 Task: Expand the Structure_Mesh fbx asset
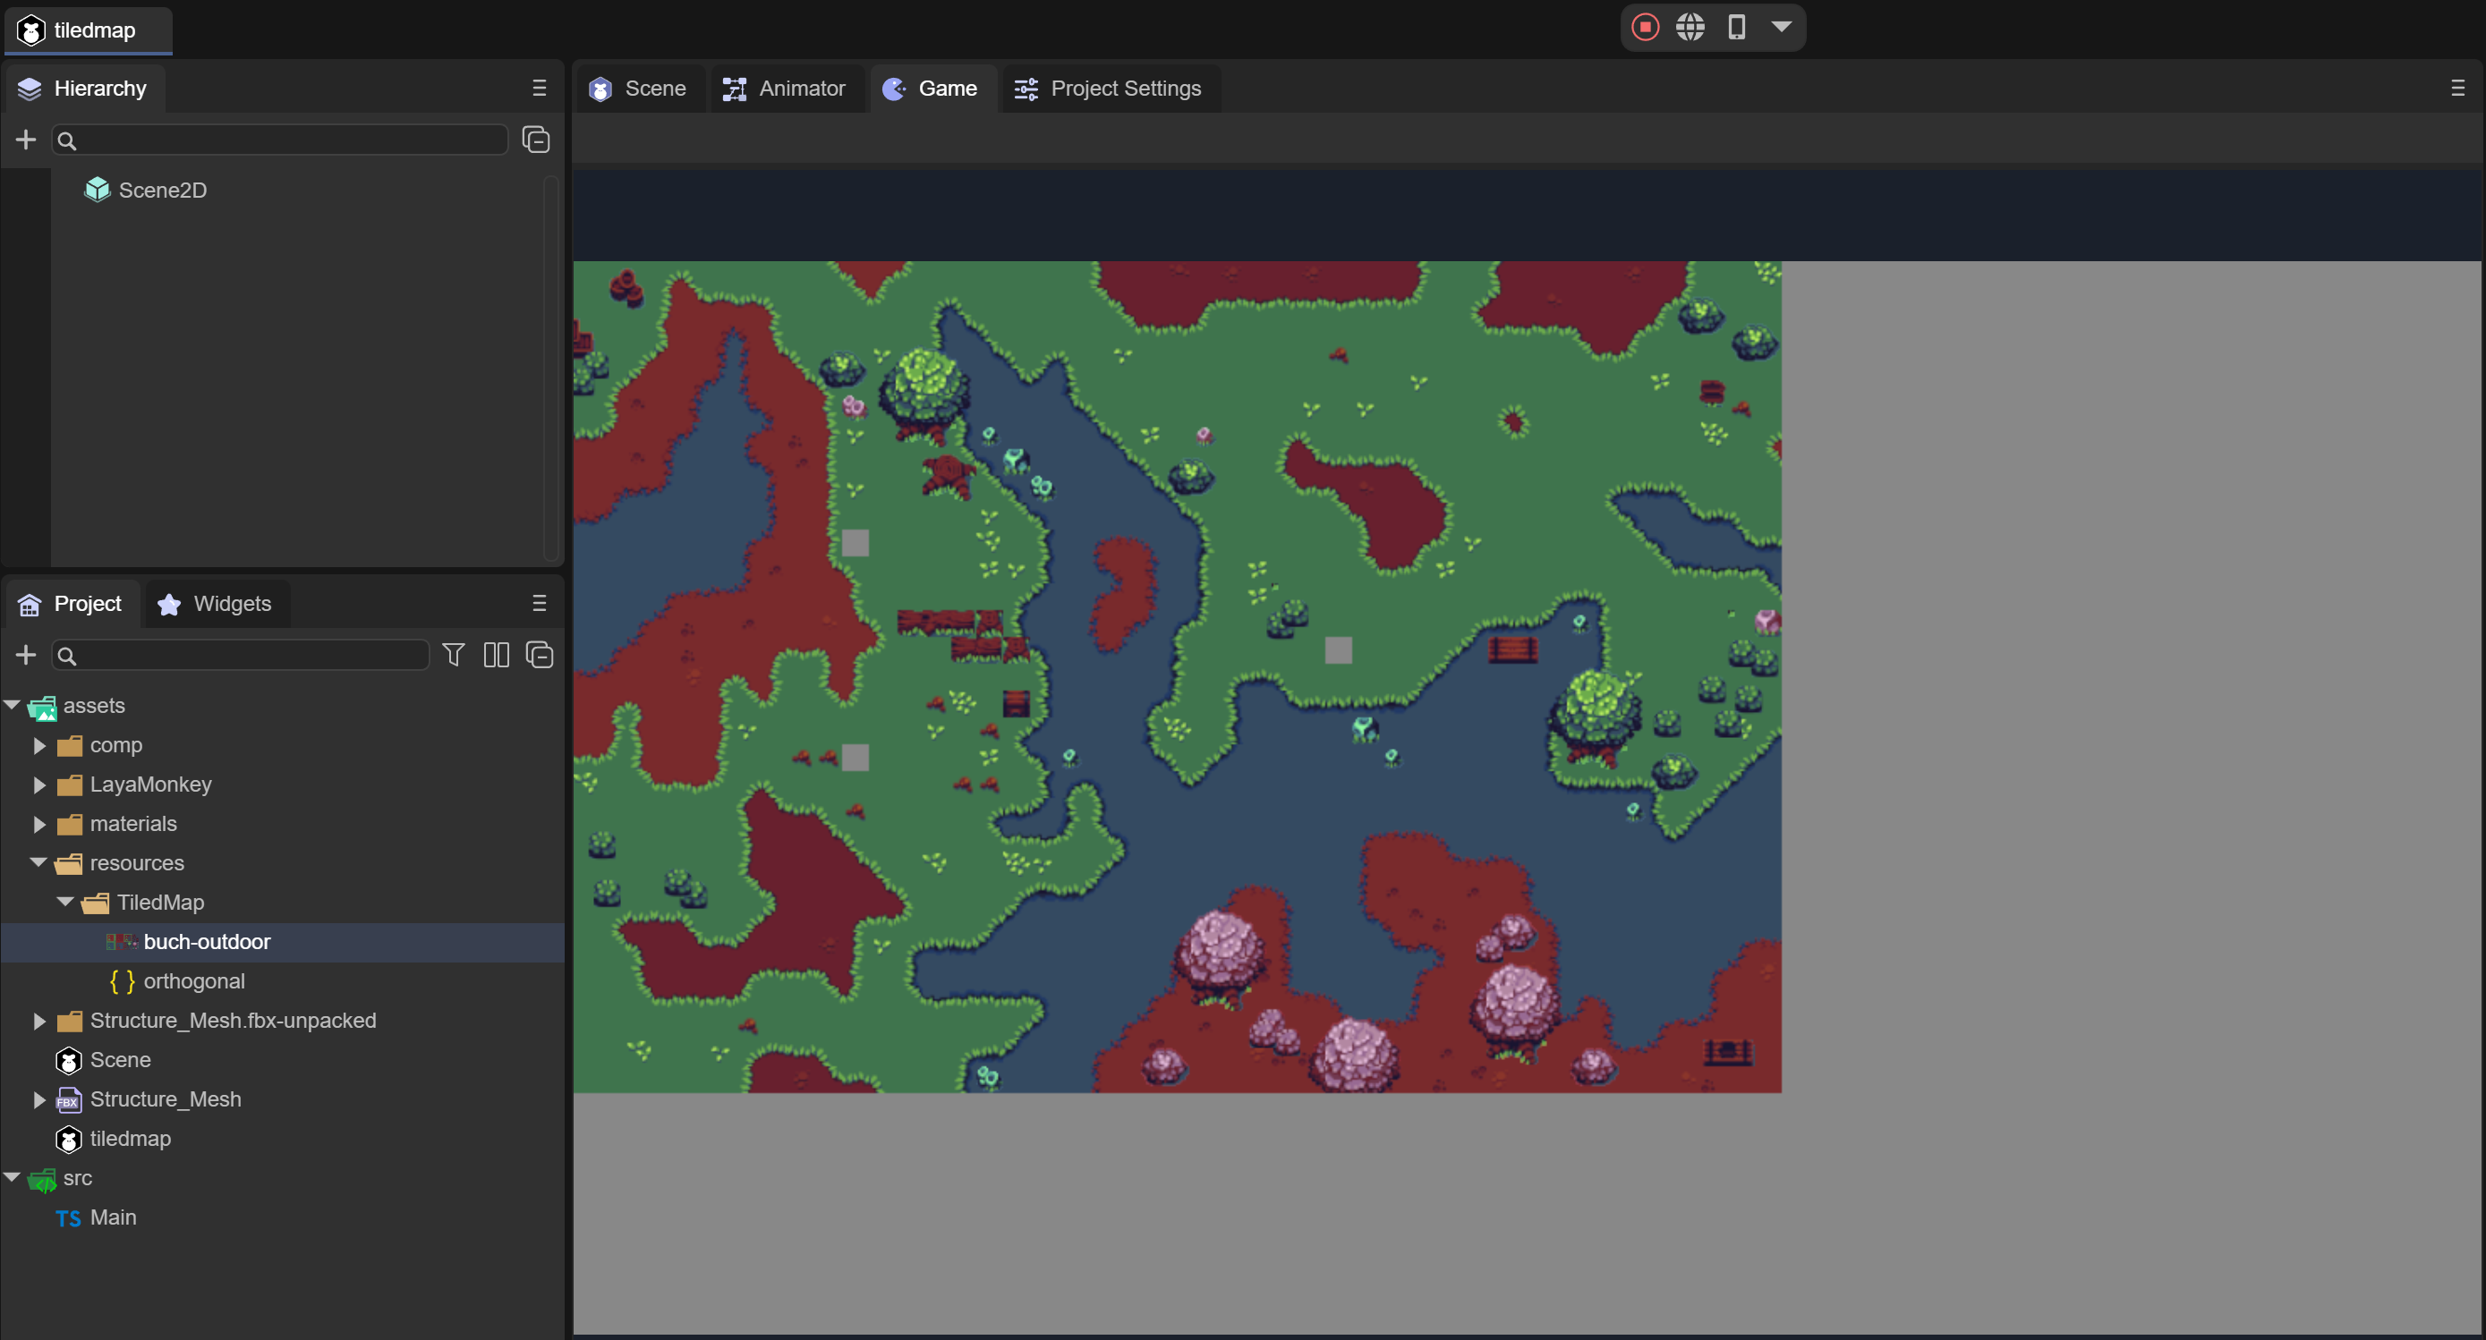(x=39, y=1098)
